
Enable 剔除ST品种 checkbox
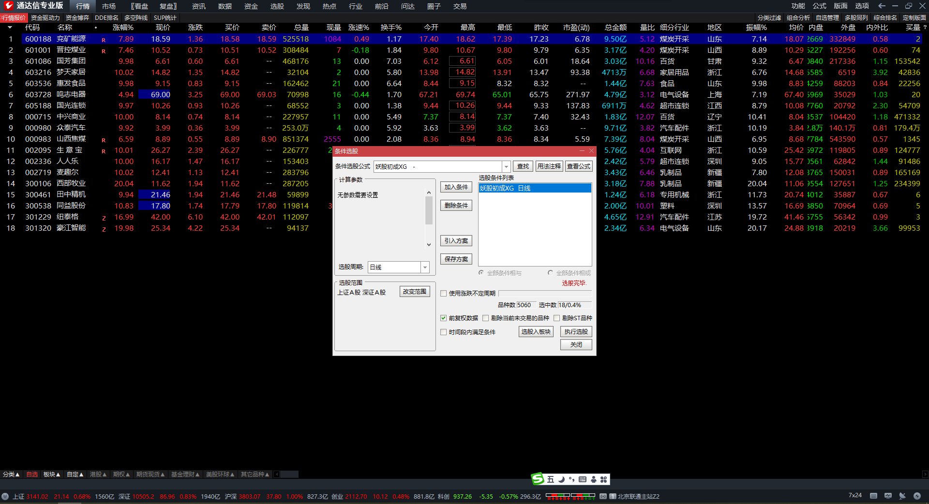557,318
